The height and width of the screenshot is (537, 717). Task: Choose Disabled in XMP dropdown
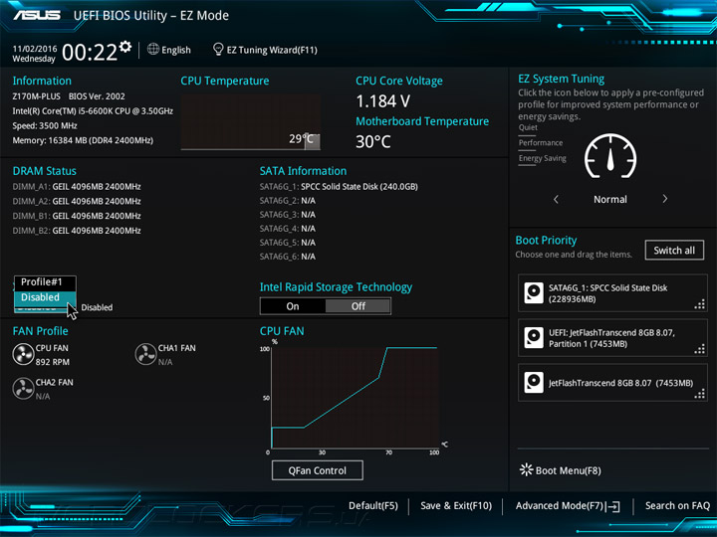tap(45, 297)
